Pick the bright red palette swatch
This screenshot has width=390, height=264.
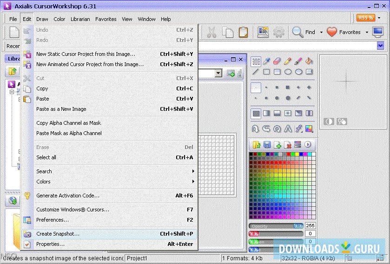(289, 155)
